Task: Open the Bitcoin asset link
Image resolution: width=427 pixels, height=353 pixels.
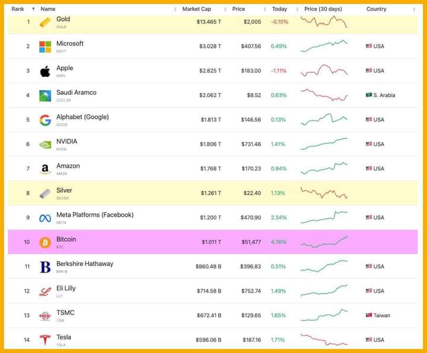Action: click(66, 239)
